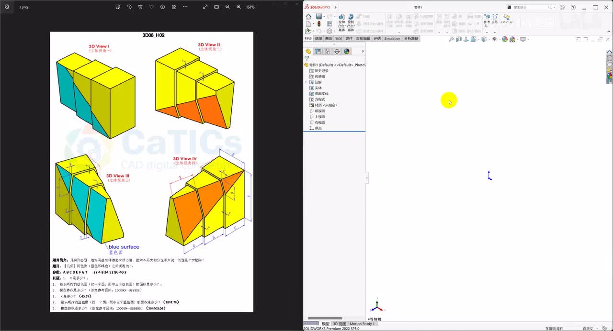613x331 pixels.
Task: Open the see-more ellipsis menu in Photos
Action: [x=185, y=7]
